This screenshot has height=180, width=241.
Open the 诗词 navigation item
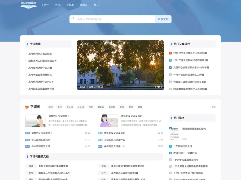[58, 5]
